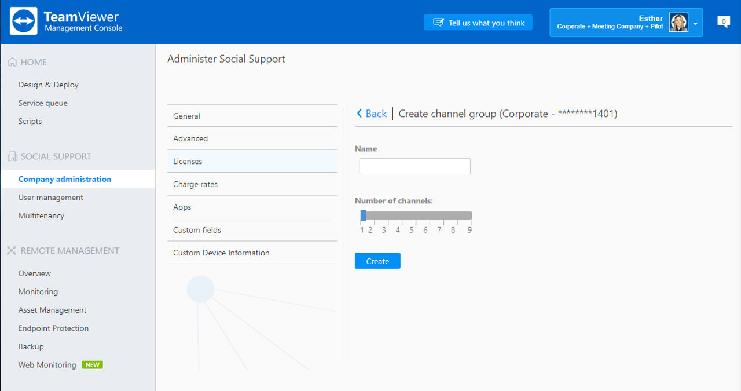Screen dimensions: 741x391
Task: Open Multitenancy in sidebar
Action: [41, 215]
